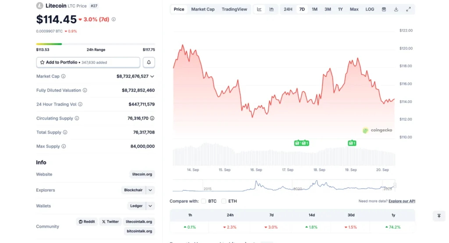Open Reddit community link
The height and width of the screenshot is (243, 449).
click(87, 222)
